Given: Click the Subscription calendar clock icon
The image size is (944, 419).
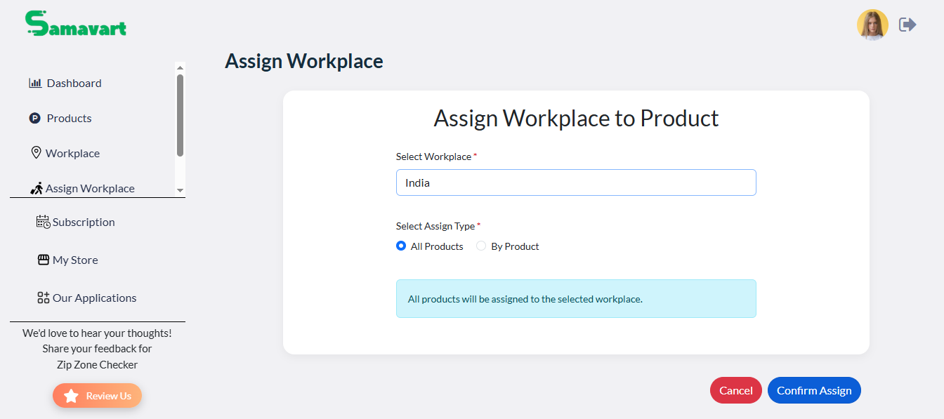Looking at the screenshot, I should (x=44, y=222).
